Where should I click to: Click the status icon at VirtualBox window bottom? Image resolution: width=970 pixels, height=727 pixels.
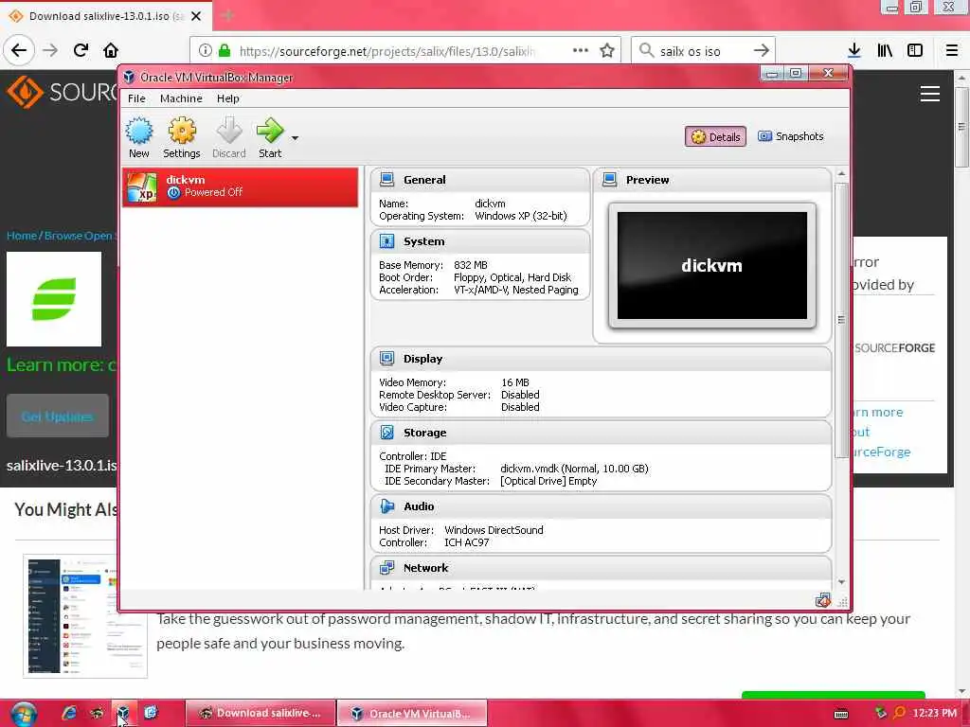point(823,600)
